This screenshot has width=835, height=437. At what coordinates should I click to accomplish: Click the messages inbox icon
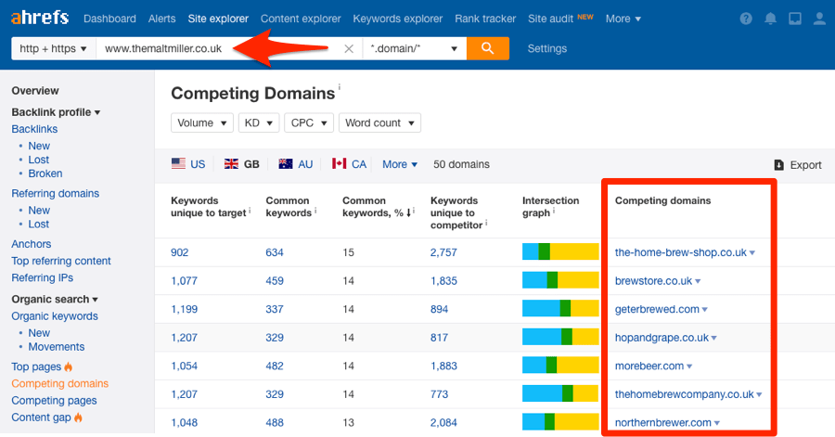click(x=795, y=19)
